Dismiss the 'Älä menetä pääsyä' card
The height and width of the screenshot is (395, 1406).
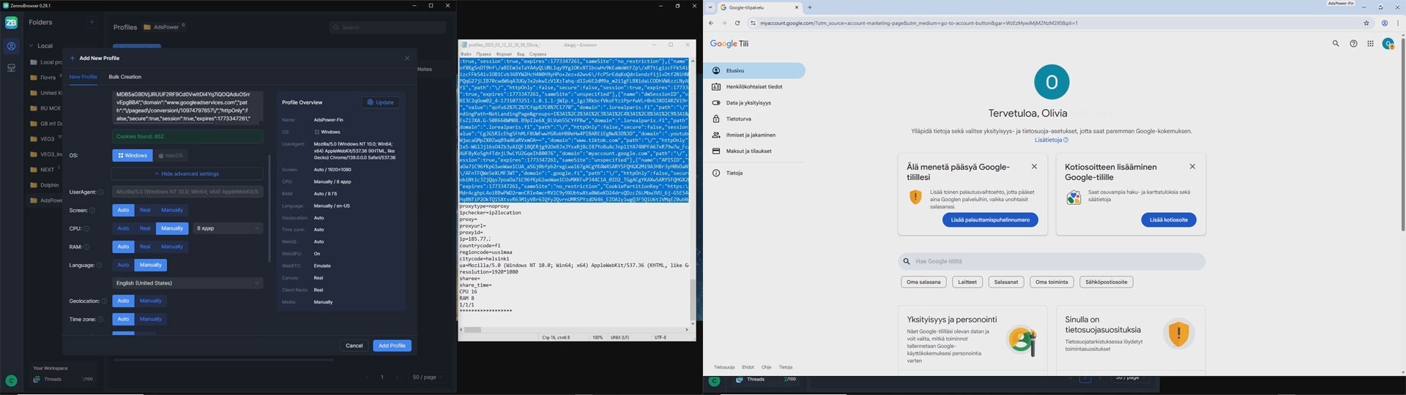point(1034,167)
